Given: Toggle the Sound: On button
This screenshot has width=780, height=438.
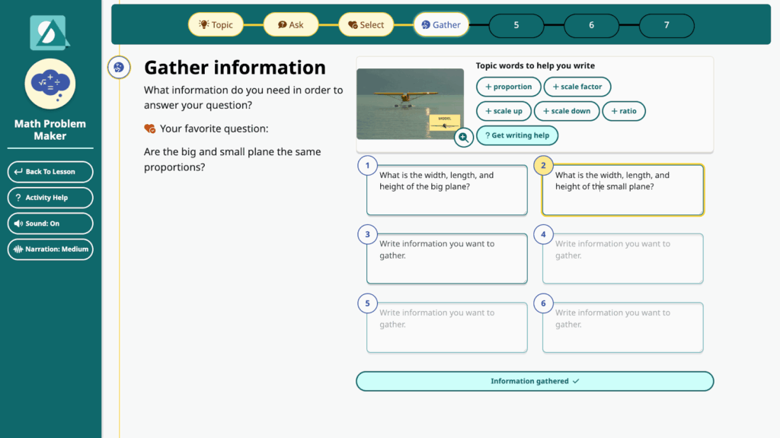Looking at the screenshot, I should click(50, 224).
